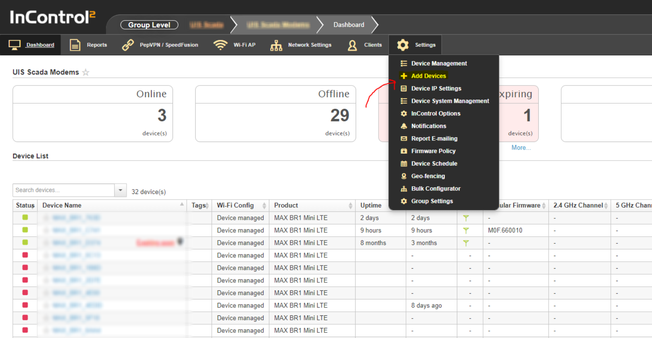This screenshot has height=338, width=652.
Task: Click the Search devices input field
Action: [64, 190]
